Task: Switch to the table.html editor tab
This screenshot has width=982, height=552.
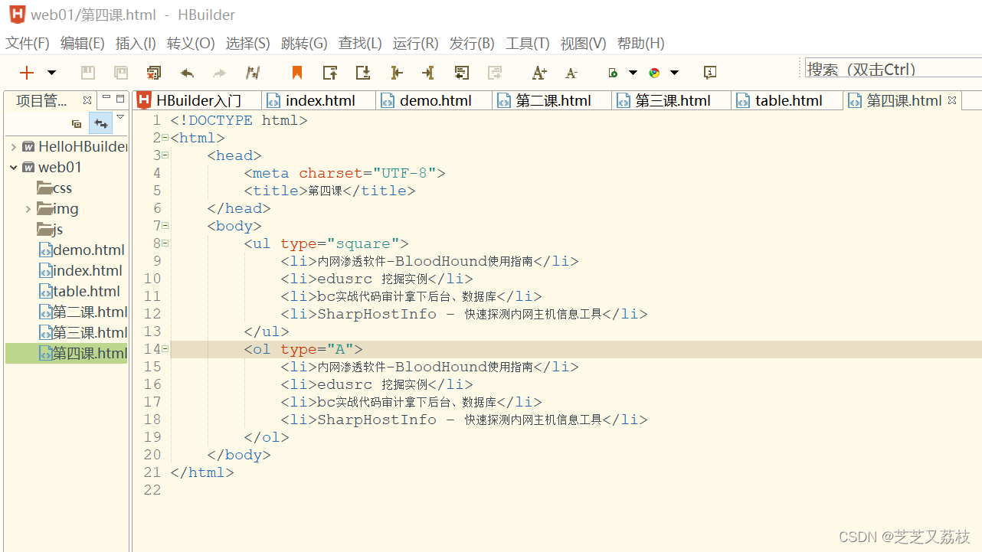Action: point(788,100)
